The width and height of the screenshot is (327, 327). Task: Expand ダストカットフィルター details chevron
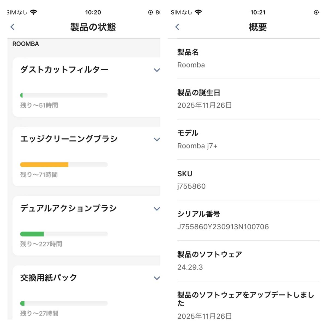(157, 70)
